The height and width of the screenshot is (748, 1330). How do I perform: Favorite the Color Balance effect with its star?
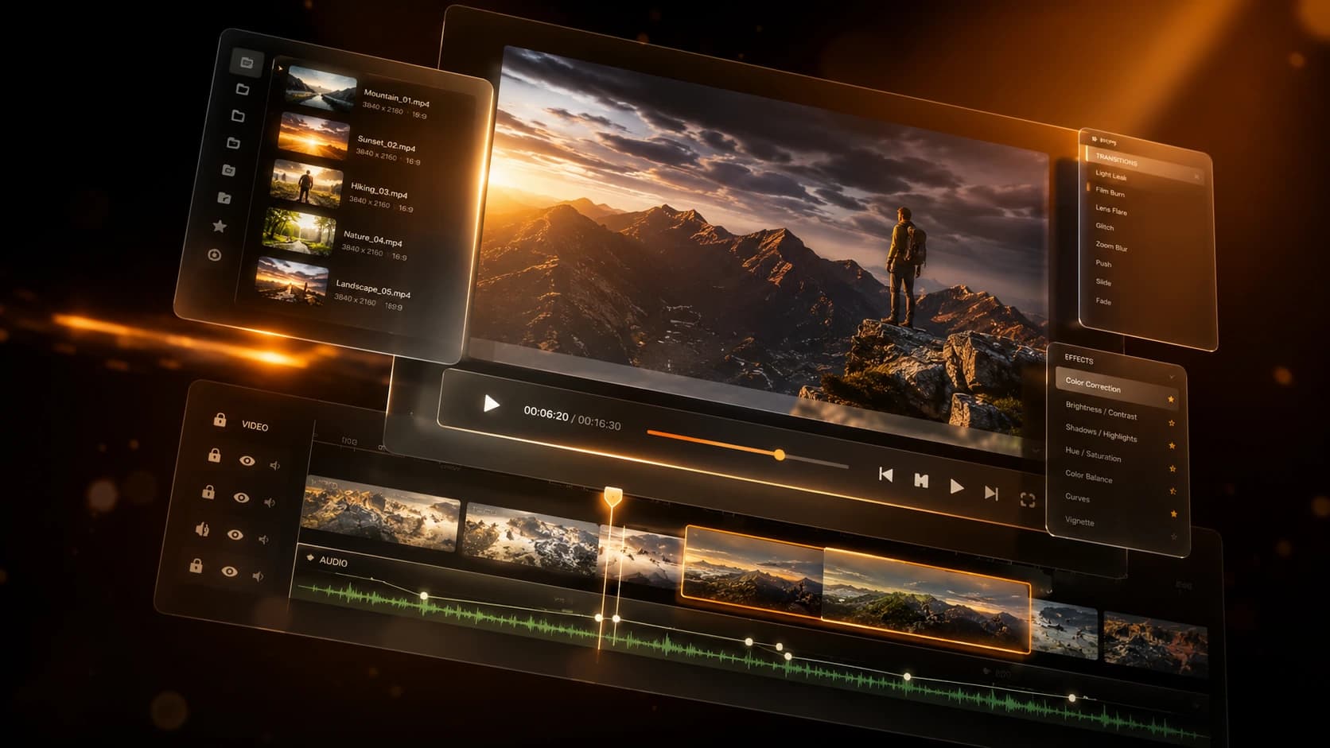click(x=1173, y=490)
